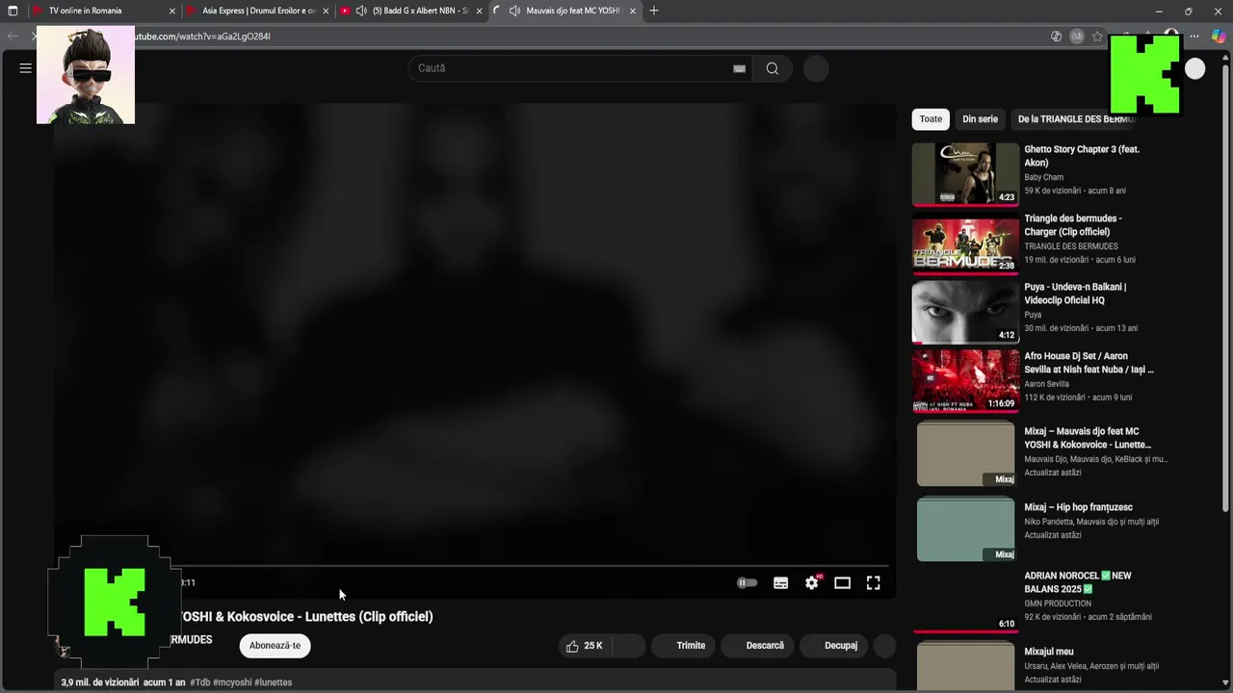Switch to theater mode view

(x=842, y=582)
